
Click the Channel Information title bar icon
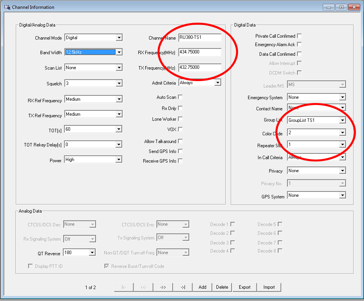click(7, 7)
